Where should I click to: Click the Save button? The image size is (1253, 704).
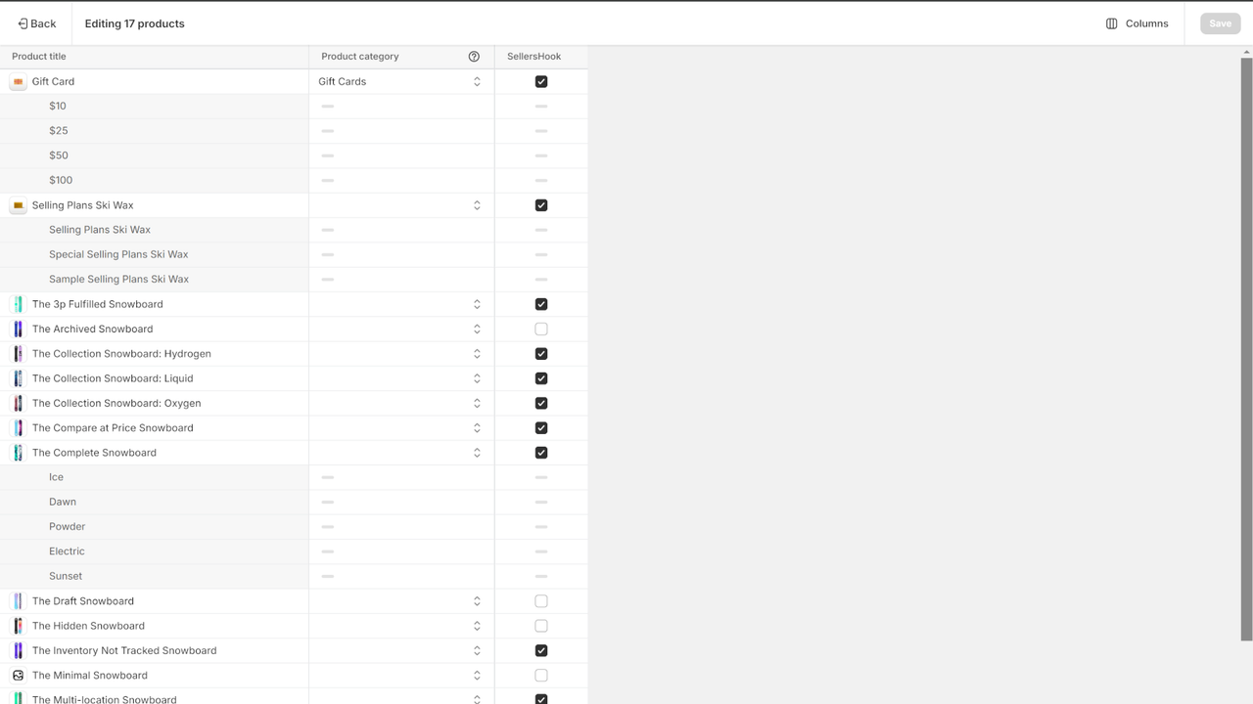(1220, 23)
